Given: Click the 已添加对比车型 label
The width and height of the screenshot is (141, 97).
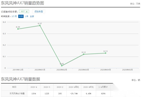Looking at the screenshot, I should click(x=9, y=12).
